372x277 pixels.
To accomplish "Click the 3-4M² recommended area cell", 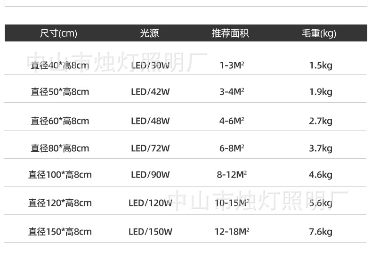I will (x=232, y=92).
